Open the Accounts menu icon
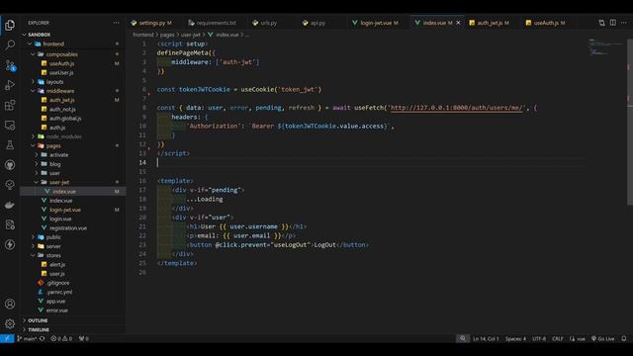 pyautogui.click(x=10, y=304)
